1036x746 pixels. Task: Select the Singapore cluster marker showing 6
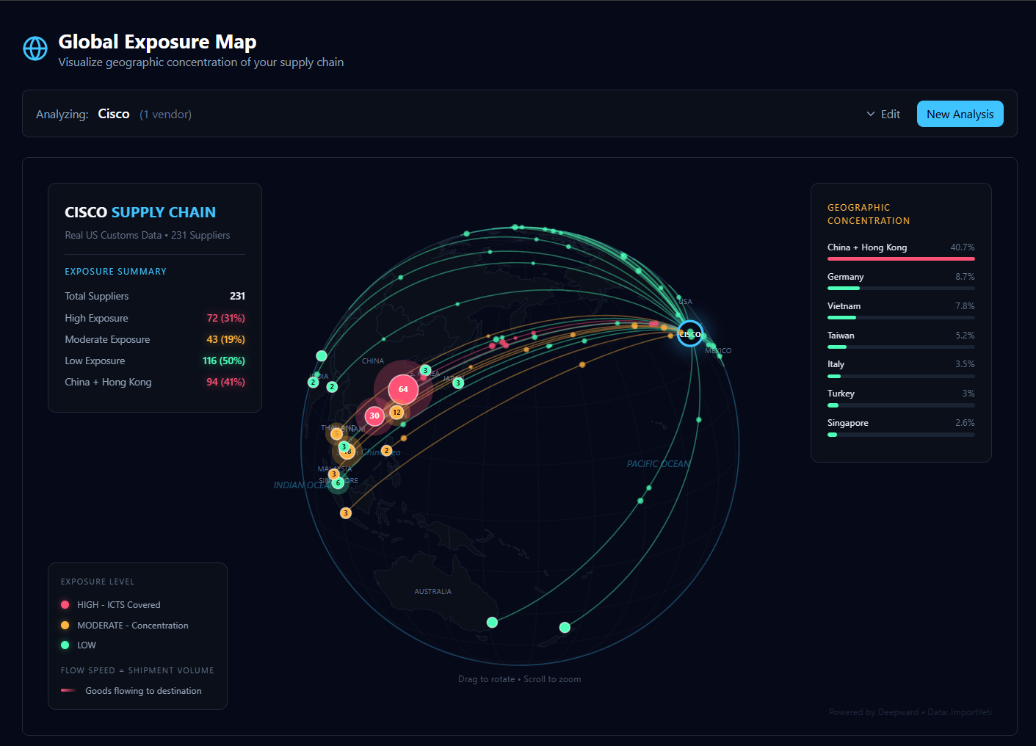click(x=338, y=484)
